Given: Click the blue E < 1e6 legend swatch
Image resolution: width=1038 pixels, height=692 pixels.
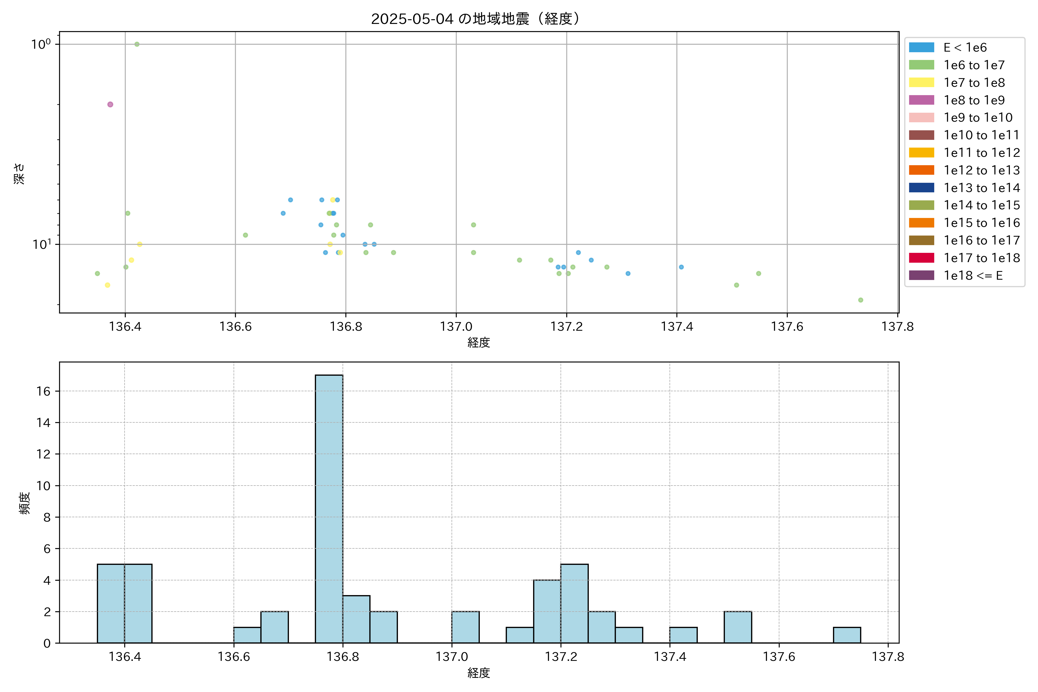Looking at the screenshot, I should point(922,47).
